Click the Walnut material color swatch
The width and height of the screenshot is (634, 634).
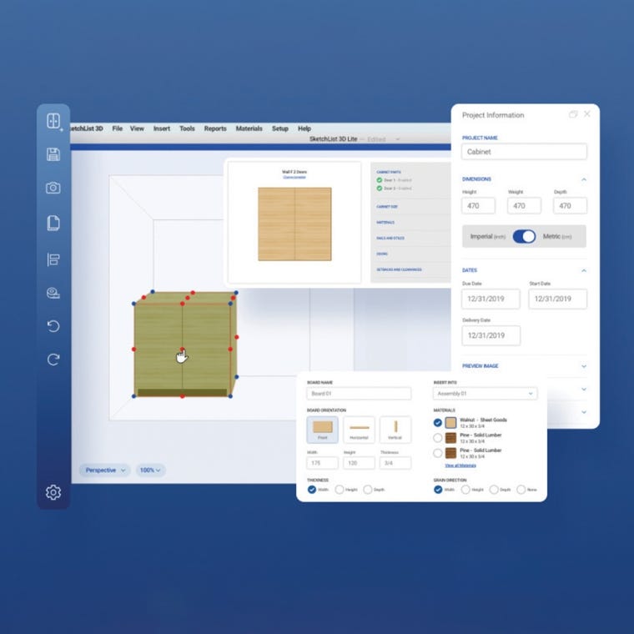coord(450,423)
